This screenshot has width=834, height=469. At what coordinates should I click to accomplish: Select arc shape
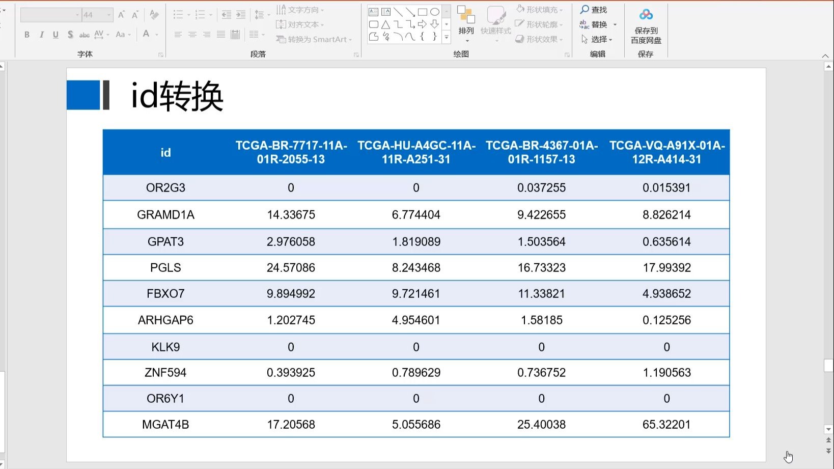tap(398, 36)
